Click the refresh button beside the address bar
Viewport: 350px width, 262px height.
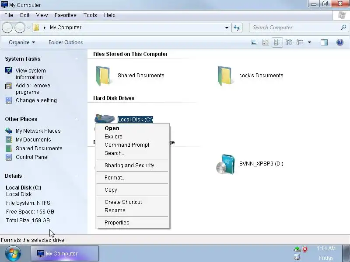point(237,28)
